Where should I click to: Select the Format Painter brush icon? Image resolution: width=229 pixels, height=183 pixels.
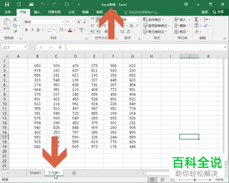pyautogui.click(x=15, y=32)
